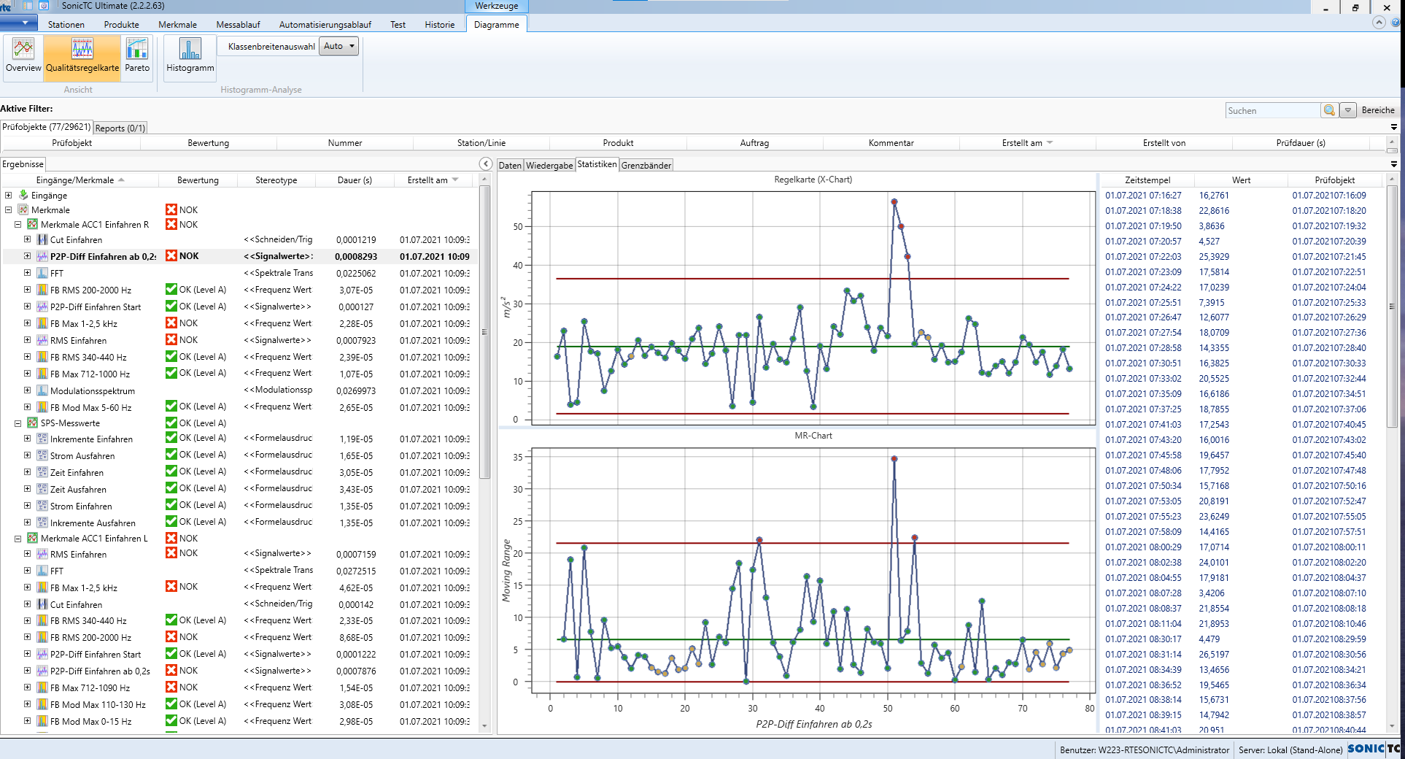Open the Reports (0/1) view
The height and width of the screenshot is (759, 1405).
[x=119, y=128]
